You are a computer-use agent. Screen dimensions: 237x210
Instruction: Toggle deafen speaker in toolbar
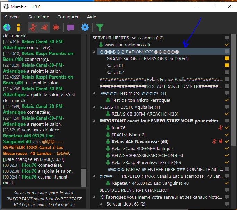tap(44, 27)
